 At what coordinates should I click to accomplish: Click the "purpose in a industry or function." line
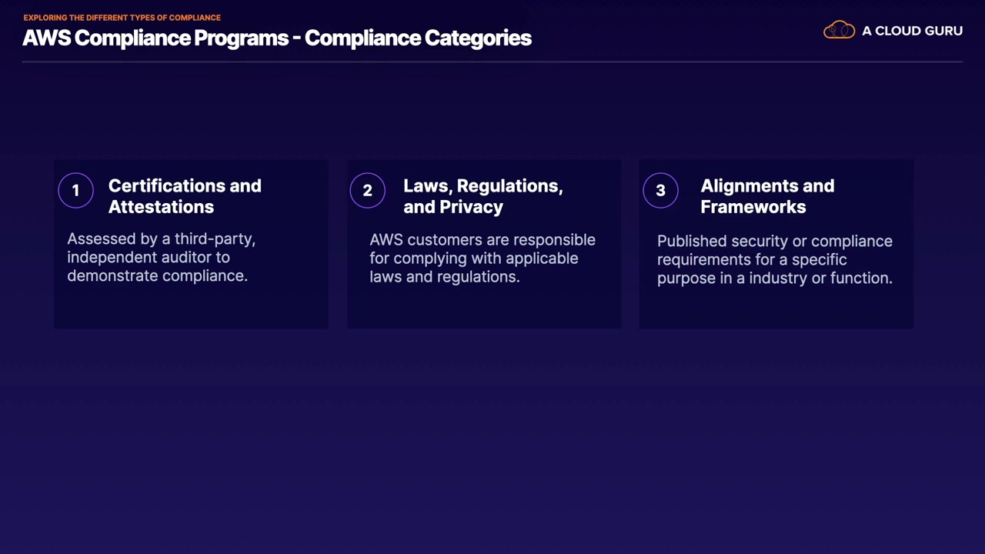pyautogui.click(x=775, y=278)
